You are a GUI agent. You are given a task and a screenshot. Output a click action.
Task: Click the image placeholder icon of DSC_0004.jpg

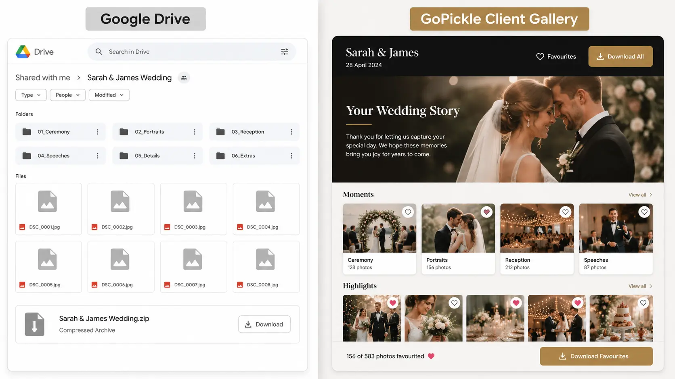[265, 201]
